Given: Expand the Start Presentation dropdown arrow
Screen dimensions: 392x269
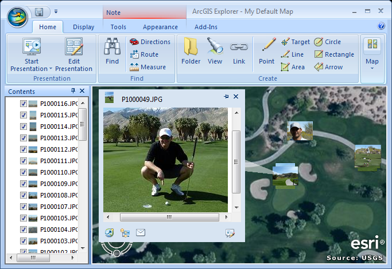Looking at the screenshot, I should click(51, 69).
